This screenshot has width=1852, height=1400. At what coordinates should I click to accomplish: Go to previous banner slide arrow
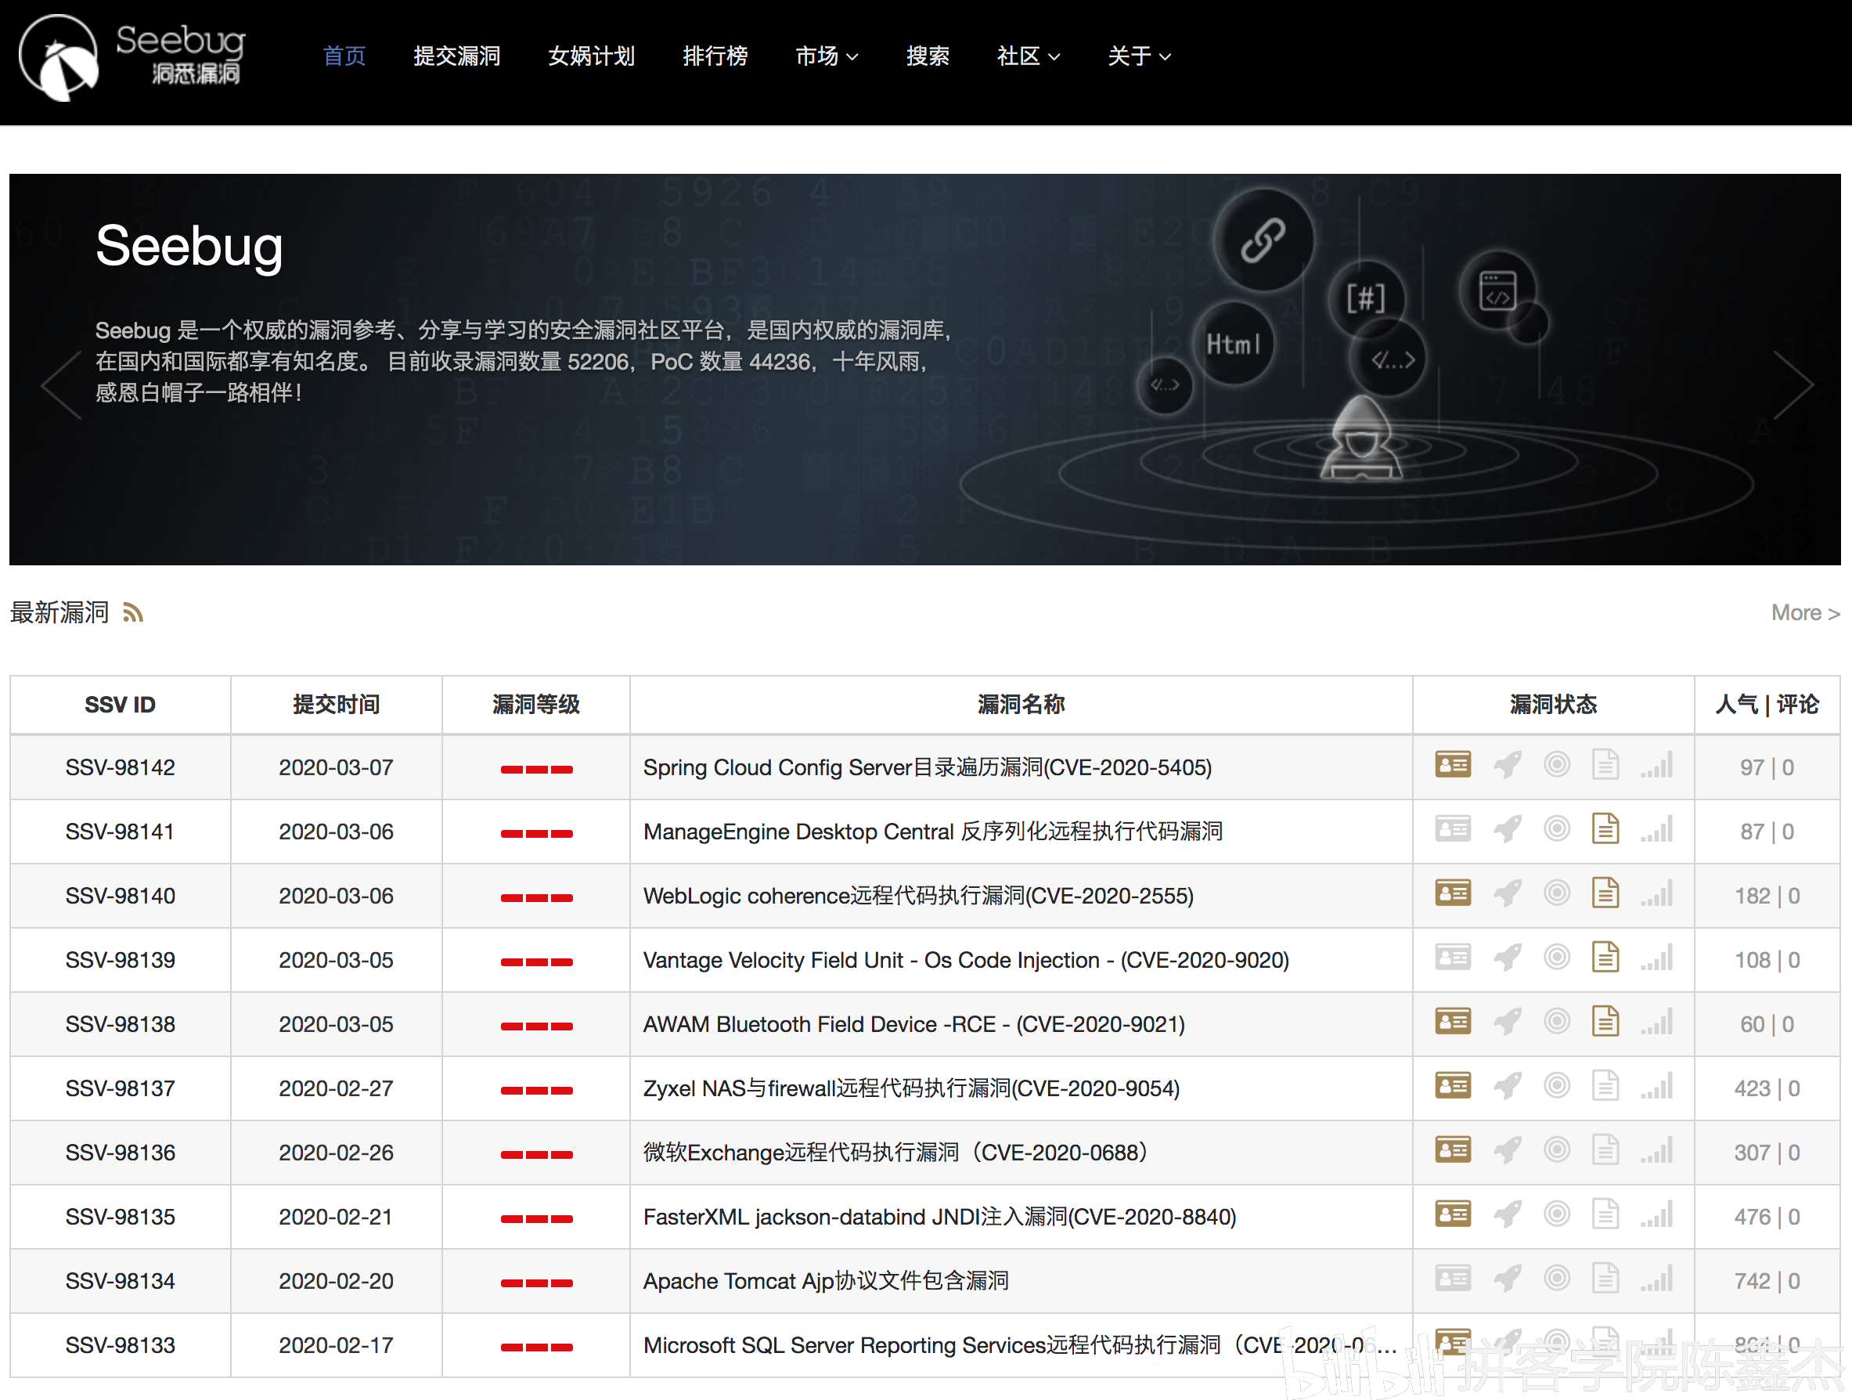(62, 384)
